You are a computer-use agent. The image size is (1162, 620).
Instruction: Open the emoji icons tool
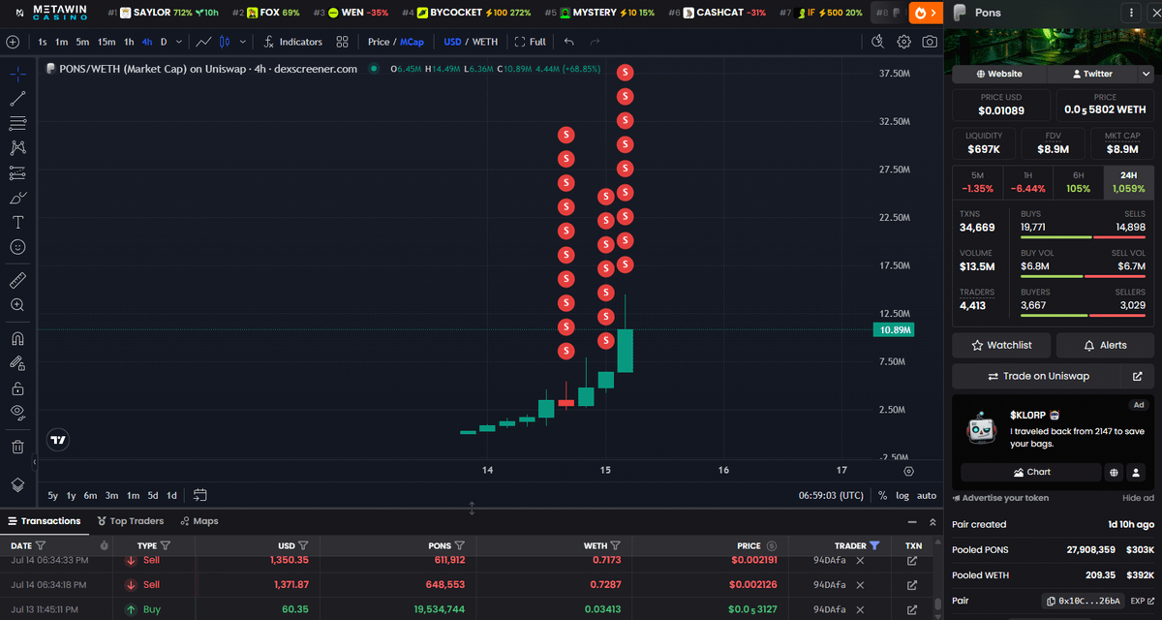pyautogui.click(x=17, y=248)
